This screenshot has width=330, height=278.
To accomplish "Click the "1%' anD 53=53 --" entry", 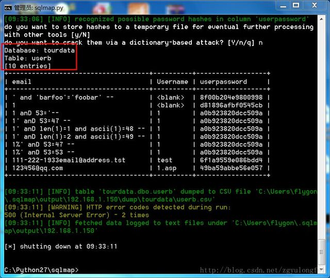I will (43, 152).
